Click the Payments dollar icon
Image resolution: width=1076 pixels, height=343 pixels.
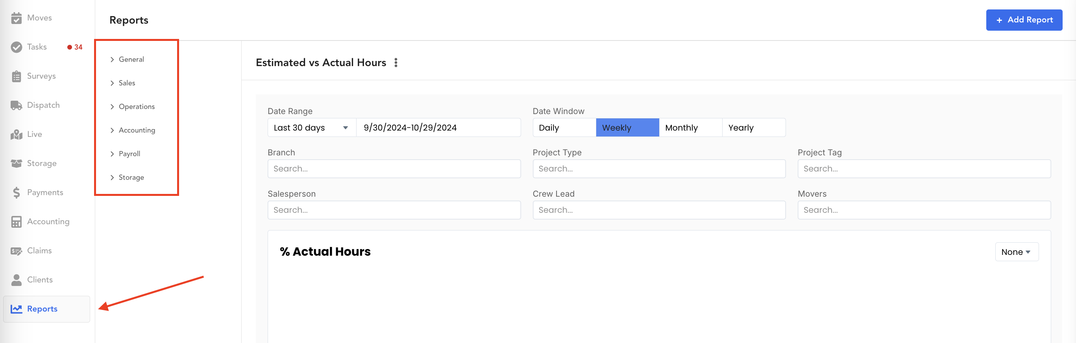[16, 192]
